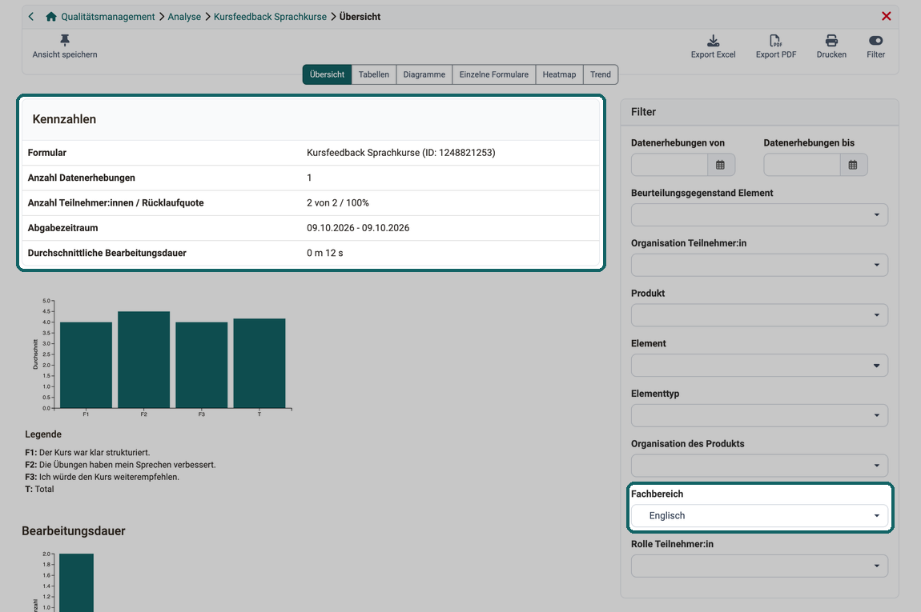This screenshot has height=612, width=921.
Task: Open the Kursfeedback Sprachkurse breadcrumb link
Action: (270, 17)
